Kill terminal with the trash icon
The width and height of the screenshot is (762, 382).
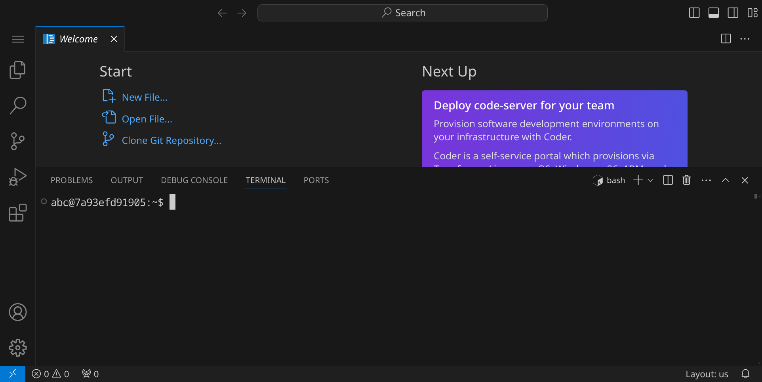tap(686, 180)
